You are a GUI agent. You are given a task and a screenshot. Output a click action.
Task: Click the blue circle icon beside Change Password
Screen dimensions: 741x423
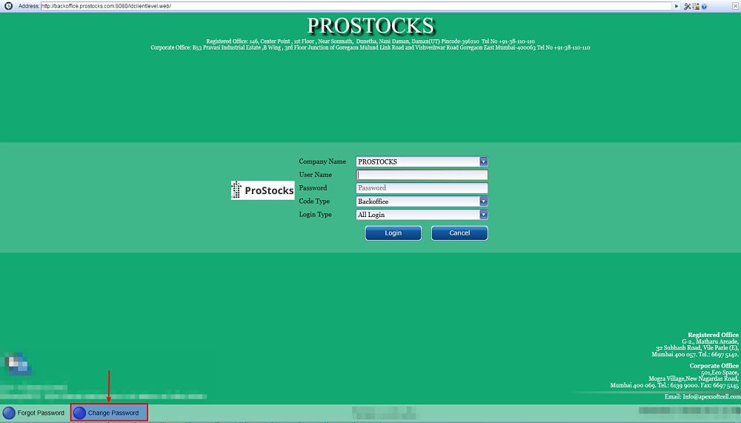point(79,413)
